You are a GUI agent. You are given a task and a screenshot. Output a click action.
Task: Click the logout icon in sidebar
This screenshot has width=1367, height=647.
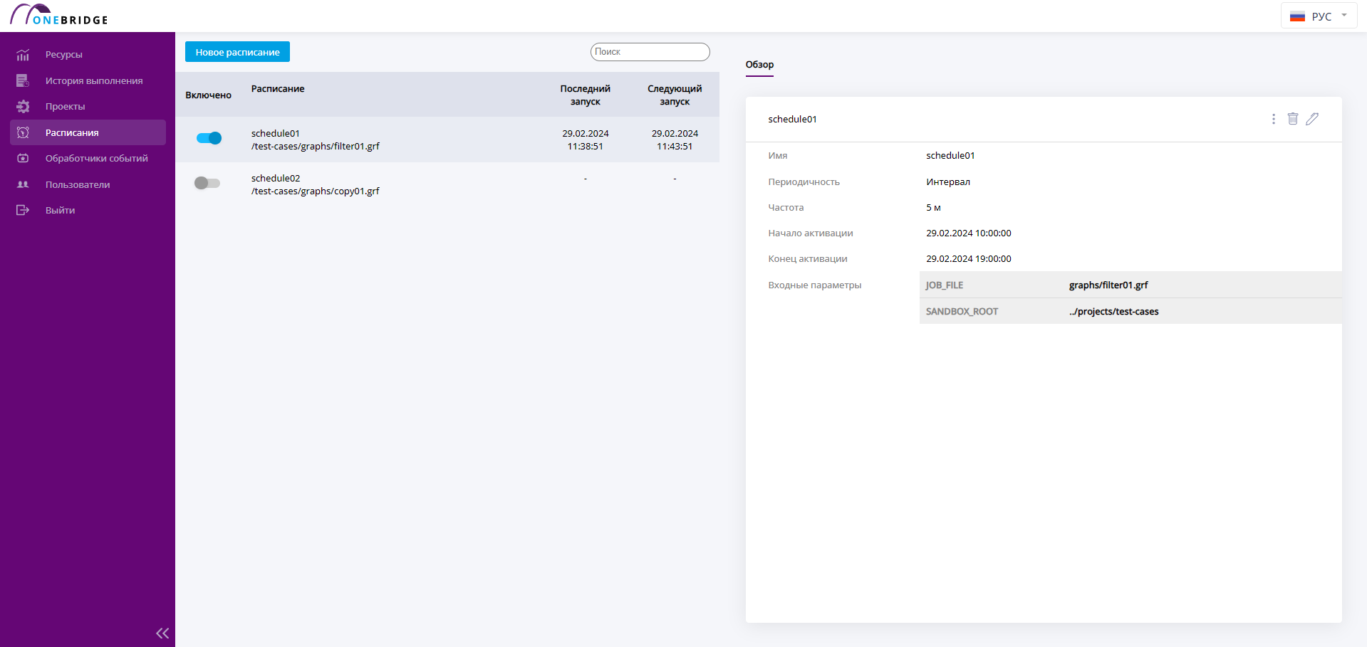click(x=23, y=210)
